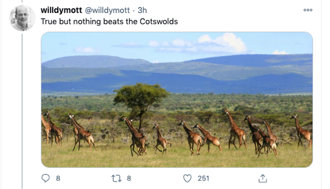330x189 pixels.
Task: Click the white clouds in the picture
Action: coord(222,43)
